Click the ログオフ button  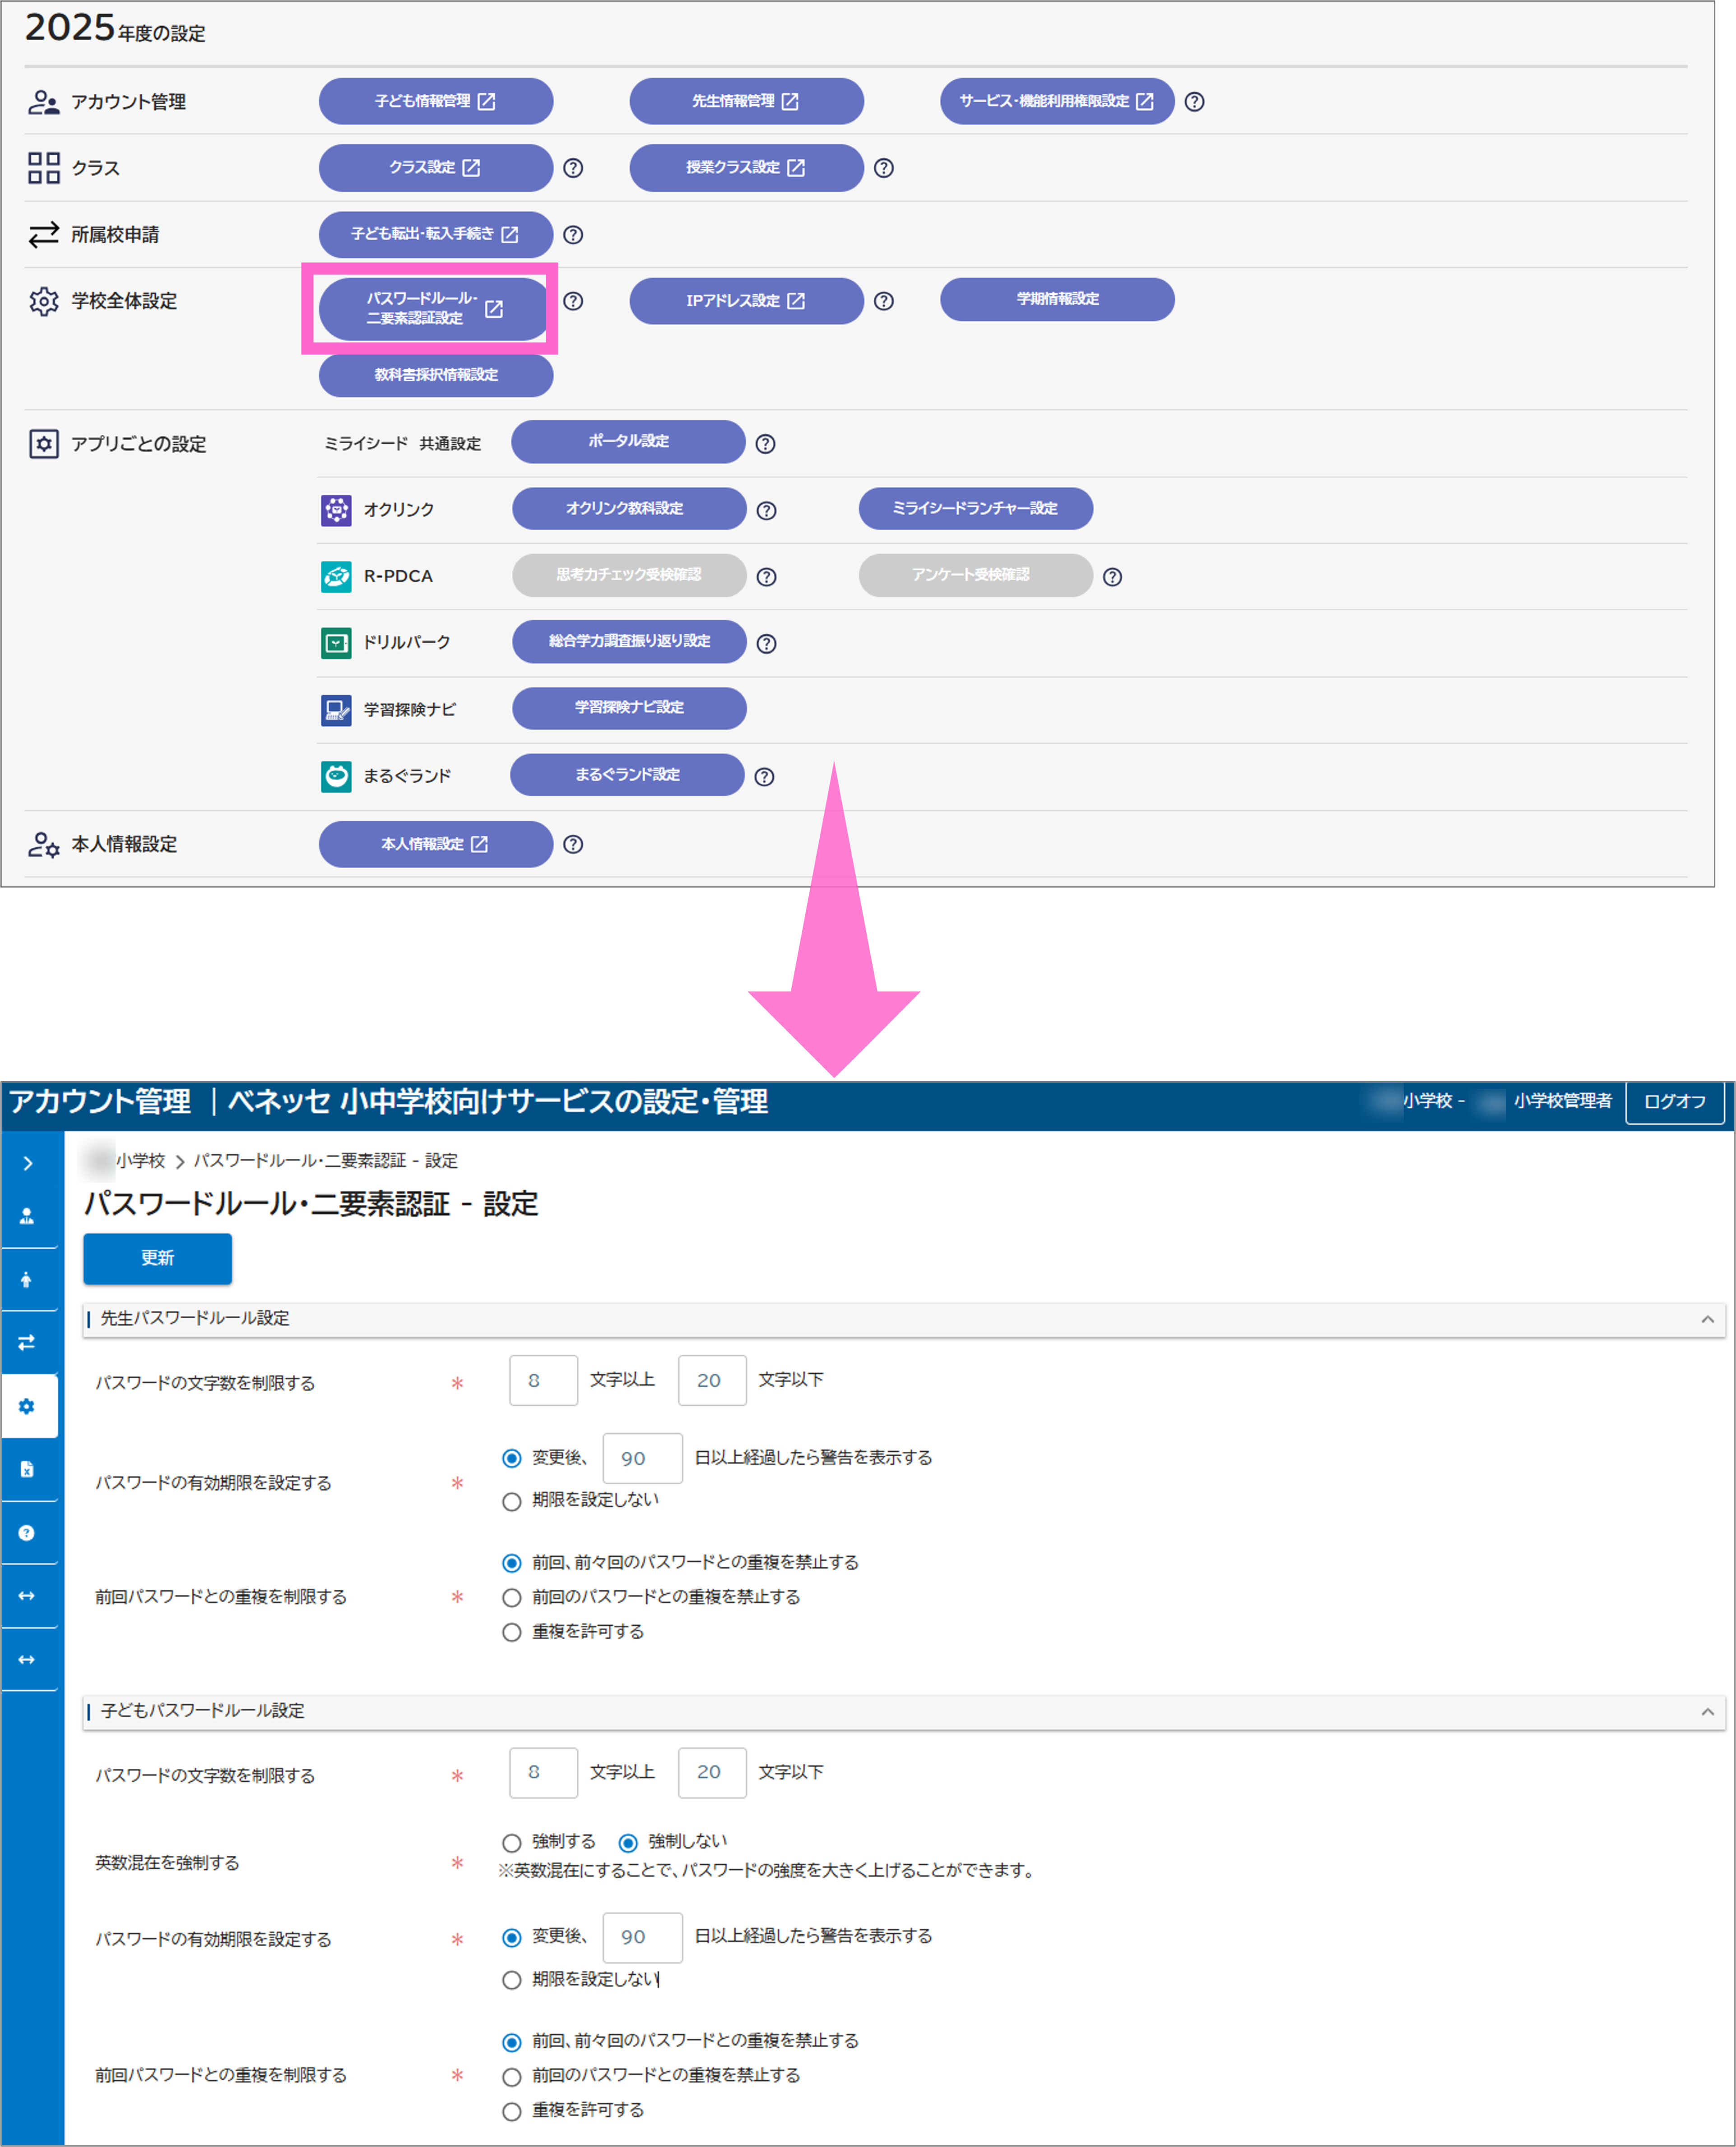pyautogui.click(x=1674, y=1101)
